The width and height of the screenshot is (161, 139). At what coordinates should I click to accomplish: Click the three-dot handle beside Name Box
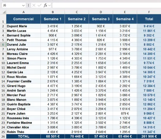pos(29,5)
